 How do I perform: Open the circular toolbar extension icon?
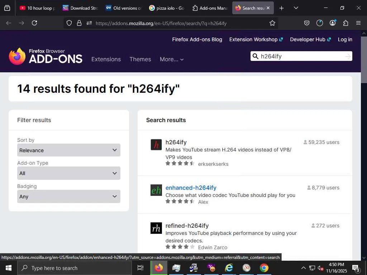tap(319, 23)
